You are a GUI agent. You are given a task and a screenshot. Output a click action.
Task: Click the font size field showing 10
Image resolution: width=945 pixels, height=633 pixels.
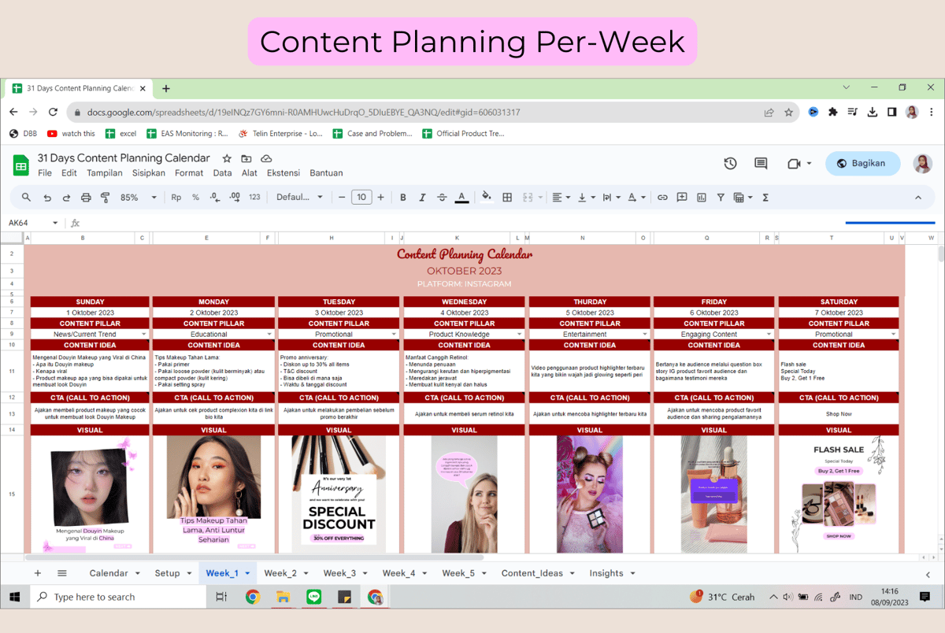click(361, 198)
